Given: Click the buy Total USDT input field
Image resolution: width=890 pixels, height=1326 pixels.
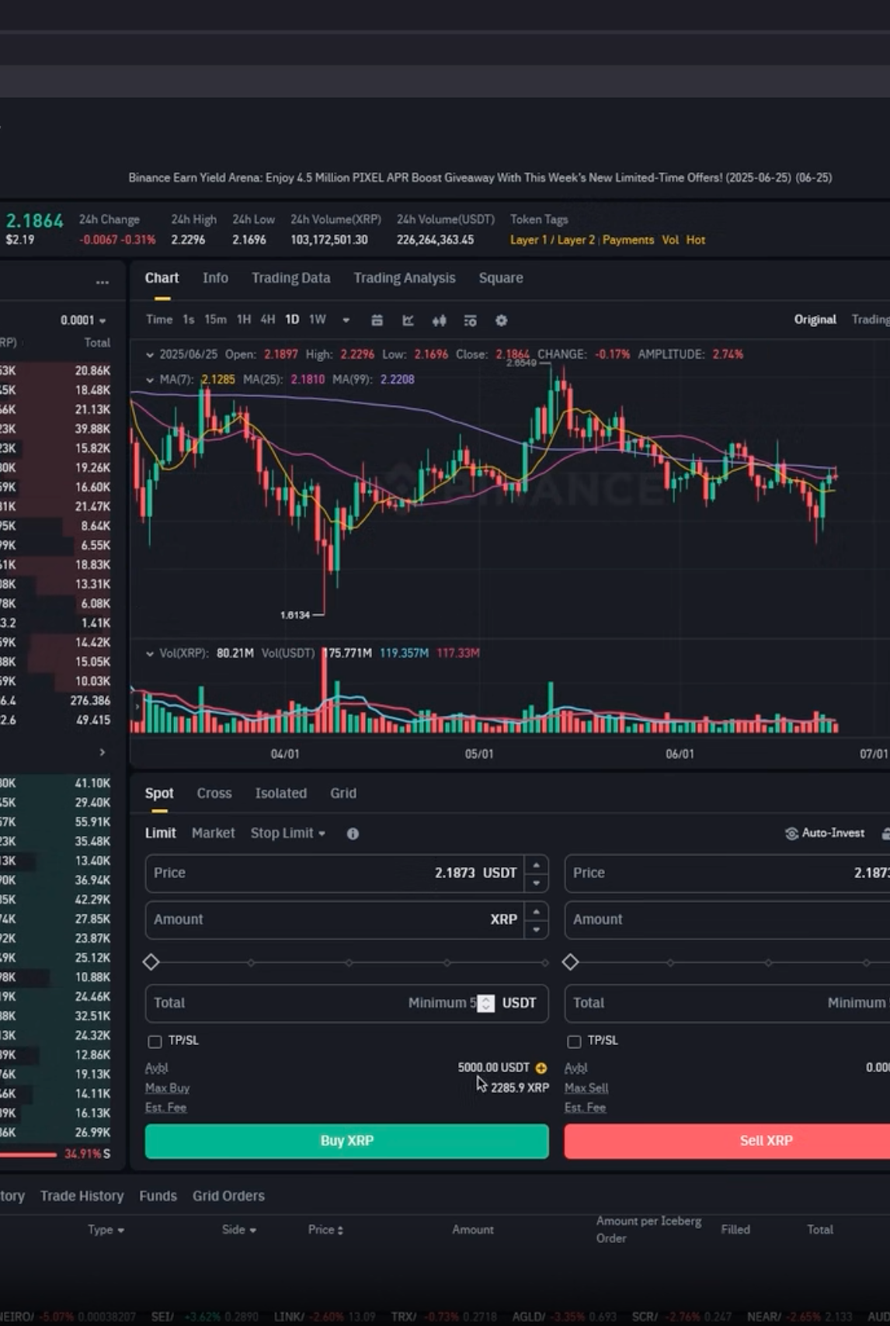Looking at the screenshot, I should click(346, 1003).
